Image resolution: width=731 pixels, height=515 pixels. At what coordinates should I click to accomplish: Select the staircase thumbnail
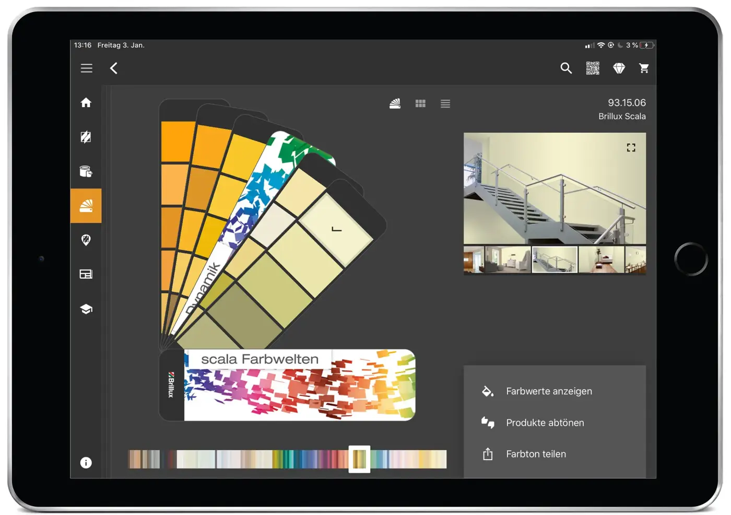555,260
